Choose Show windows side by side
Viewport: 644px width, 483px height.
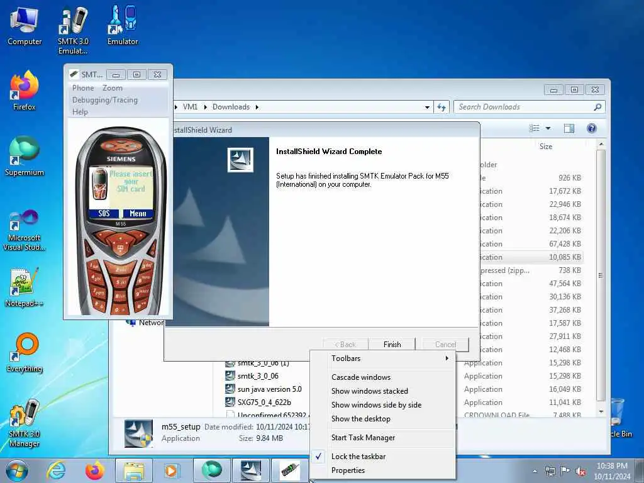(383, 404)
